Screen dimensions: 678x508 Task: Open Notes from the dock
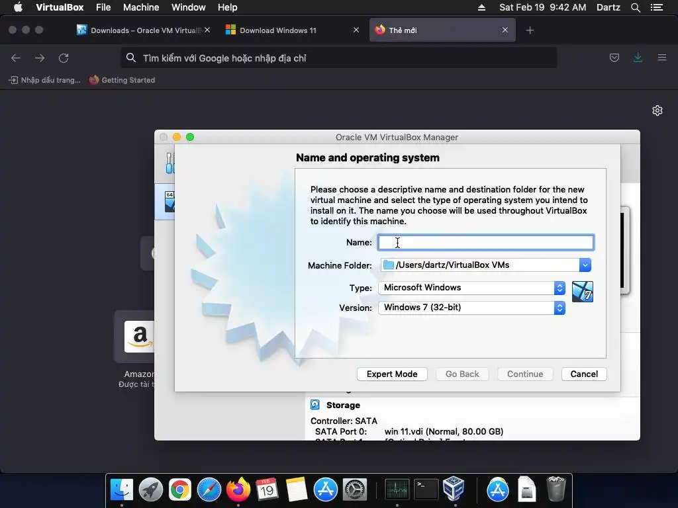click(296, 490)
